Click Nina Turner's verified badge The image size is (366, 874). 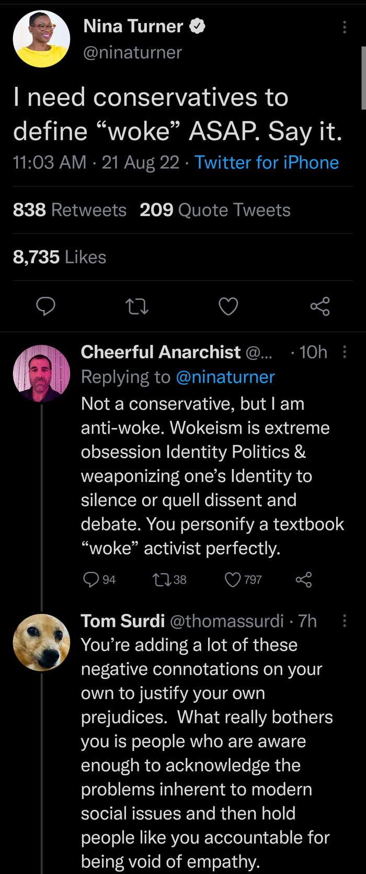[x=198, y=25]
